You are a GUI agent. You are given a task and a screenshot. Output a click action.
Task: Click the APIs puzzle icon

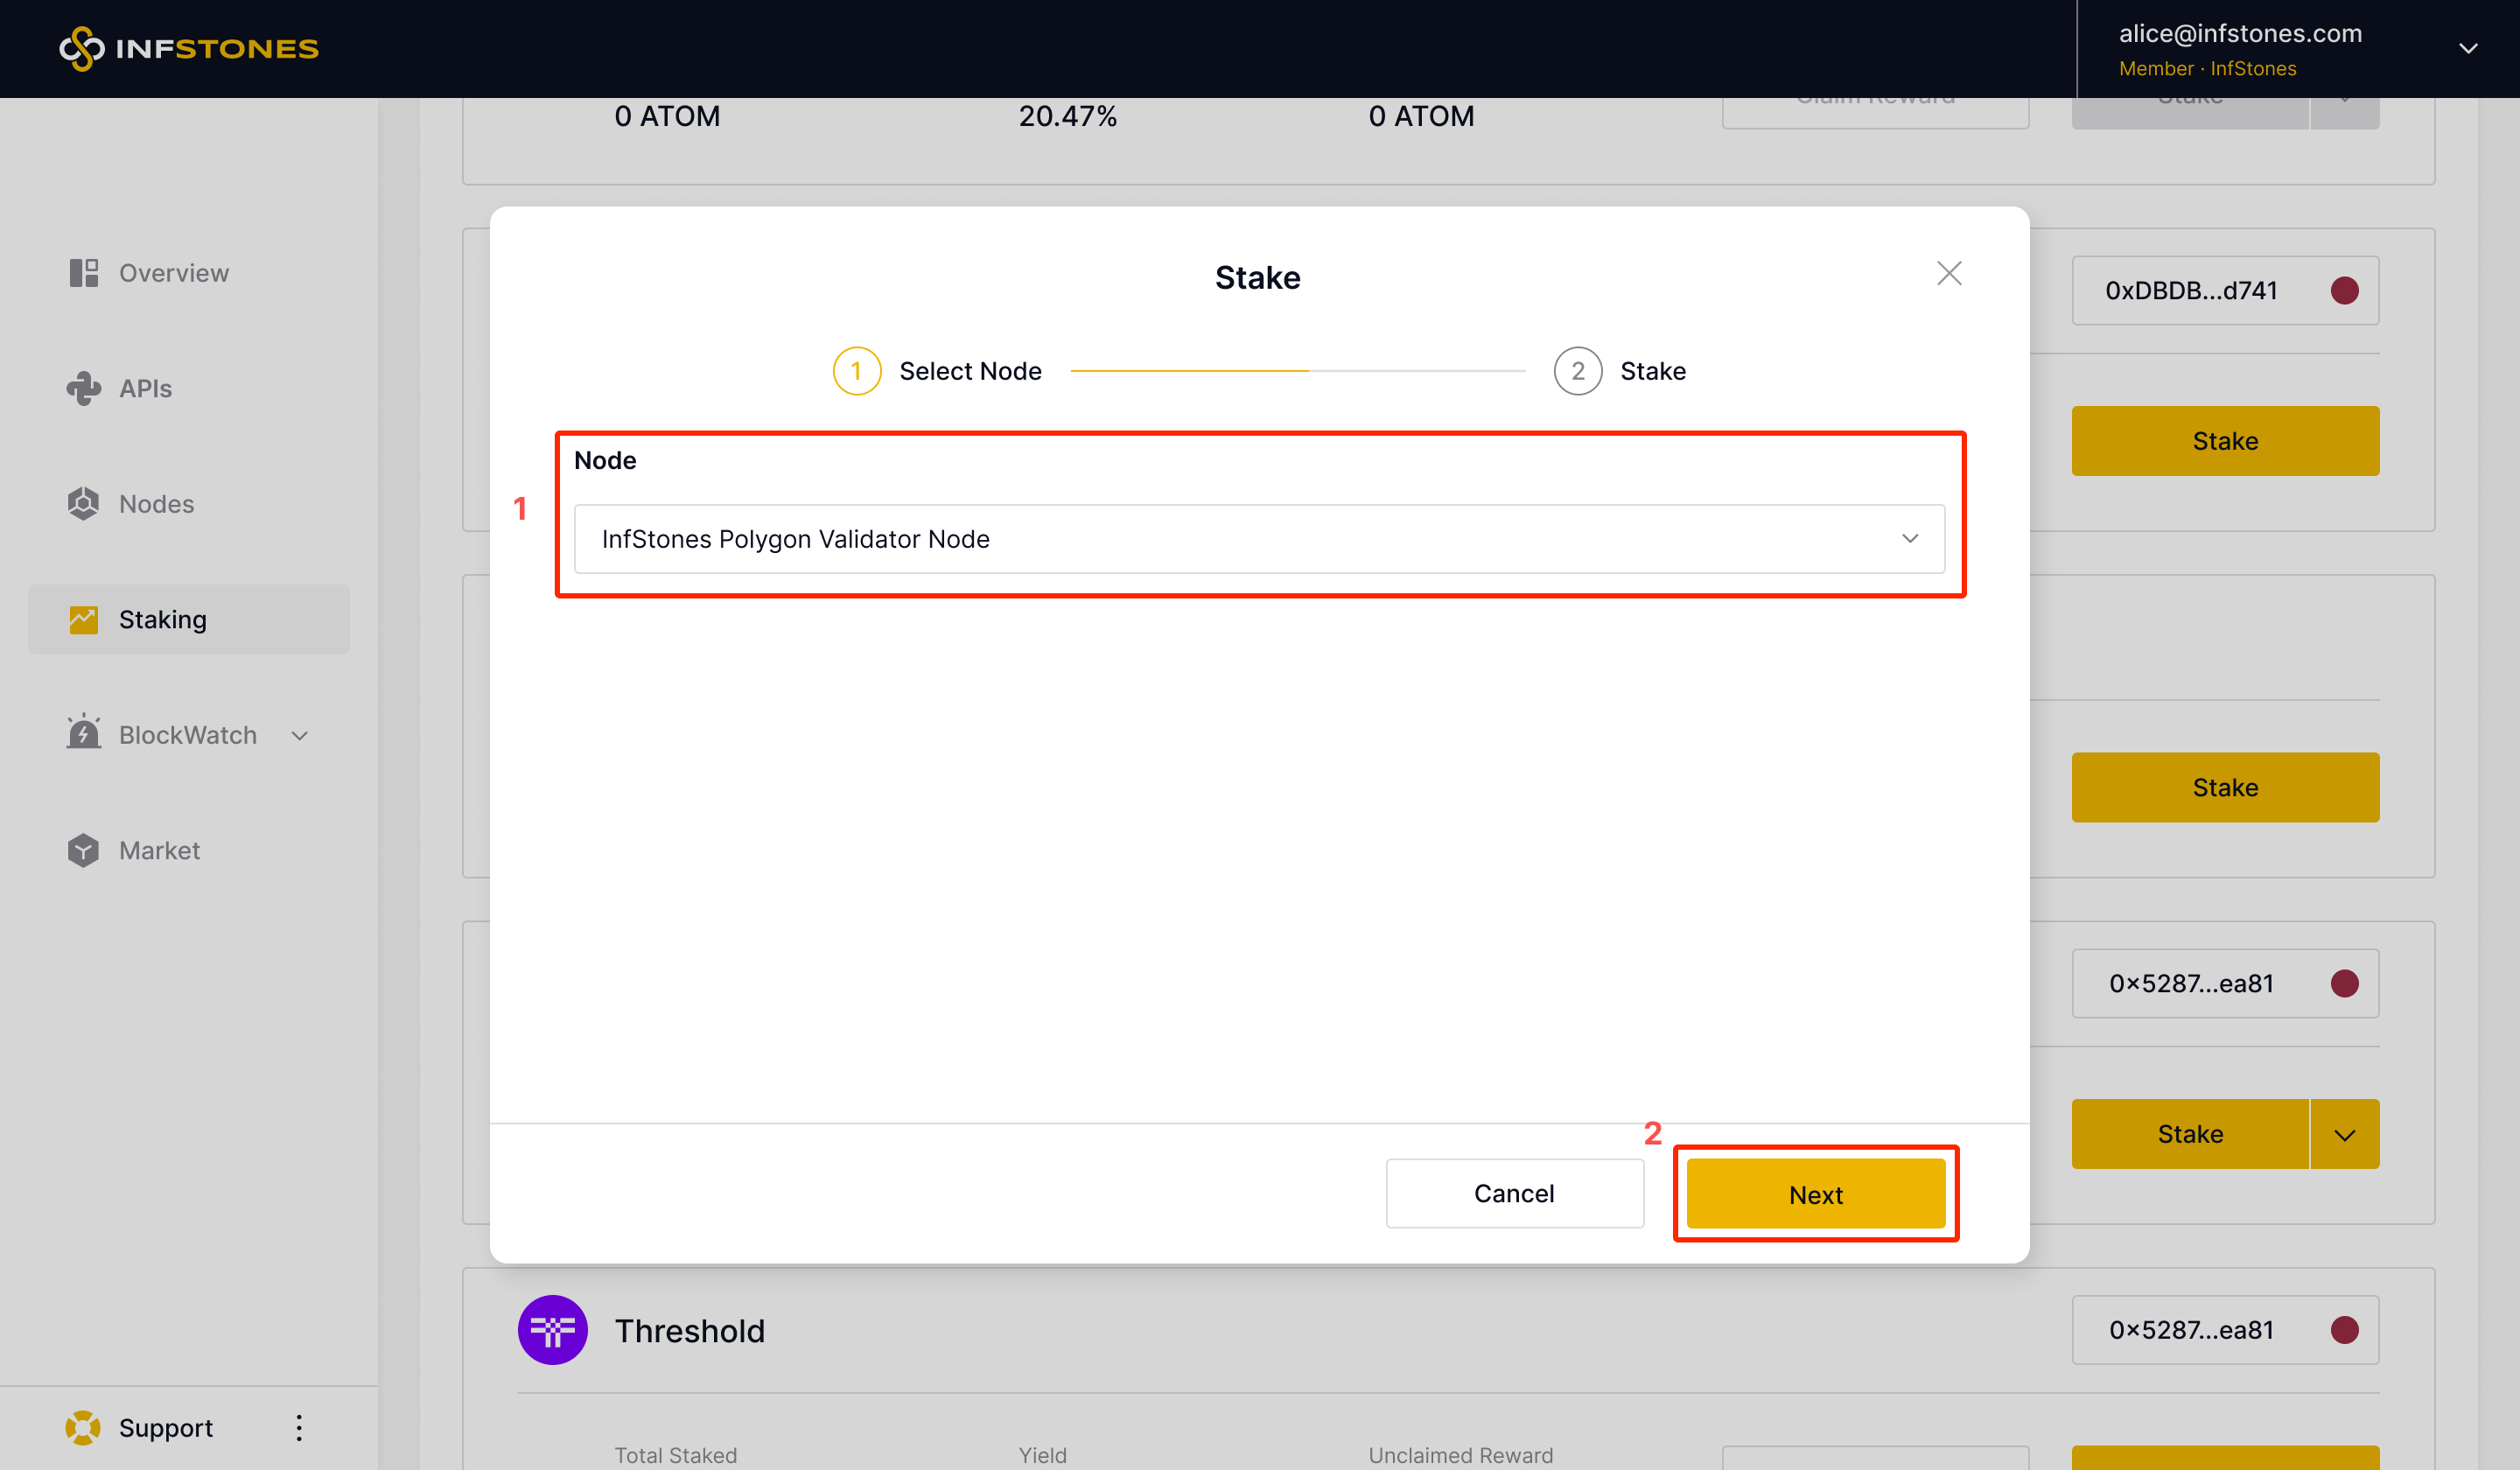click(84, 388)
